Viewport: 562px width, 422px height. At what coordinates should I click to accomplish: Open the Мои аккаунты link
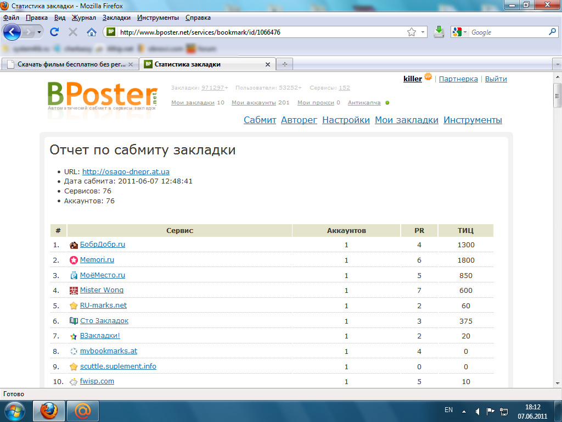[x=254, y=103]
